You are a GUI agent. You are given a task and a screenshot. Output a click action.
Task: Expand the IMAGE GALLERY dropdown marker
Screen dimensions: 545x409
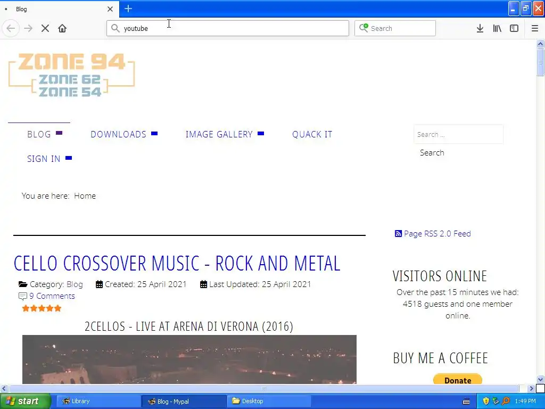point(261,133)
